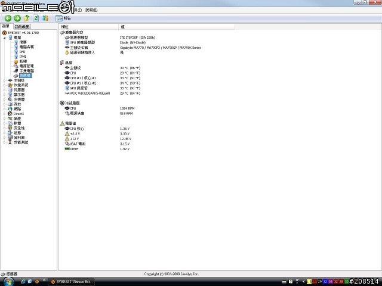Viewport: 382px width, 286px height.
Task: Click the 欄位 (Field) column header
Action: coord(88,26)
